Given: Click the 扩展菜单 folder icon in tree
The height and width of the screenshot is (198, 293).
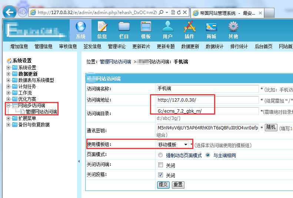Looking at the screenshot, I should [x=15, y=118].
